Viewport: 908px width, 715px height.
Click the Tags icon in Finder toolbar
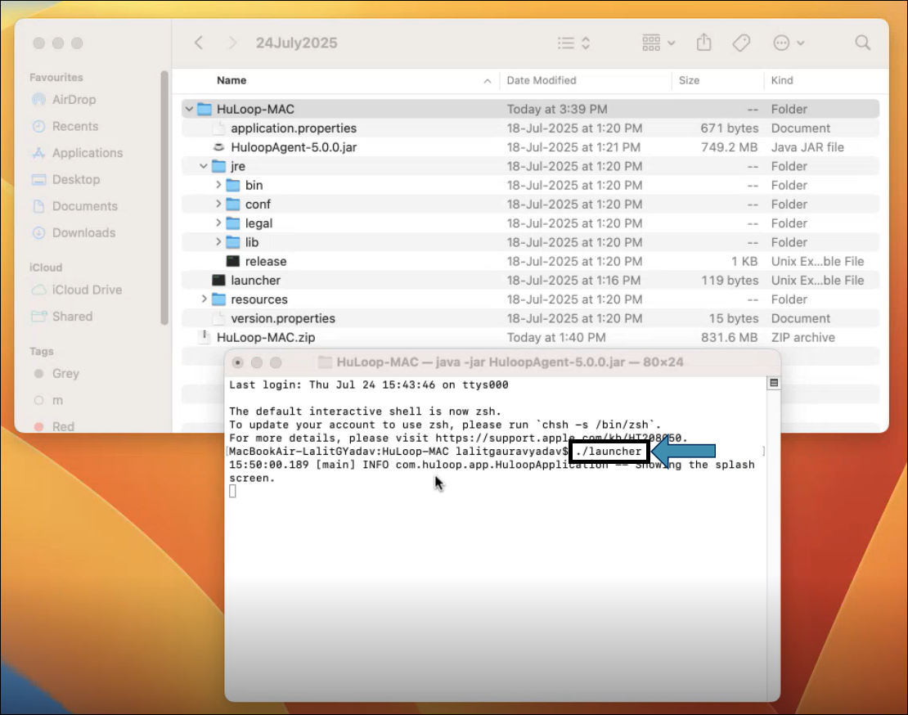[741, 43]
